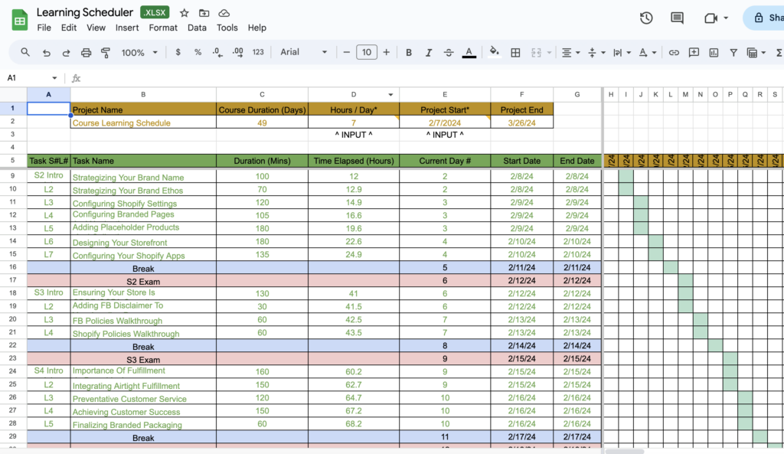This screenshot has height=454, width=784.
Task: Click the Insert chart icon
Action: pos(714,53)
